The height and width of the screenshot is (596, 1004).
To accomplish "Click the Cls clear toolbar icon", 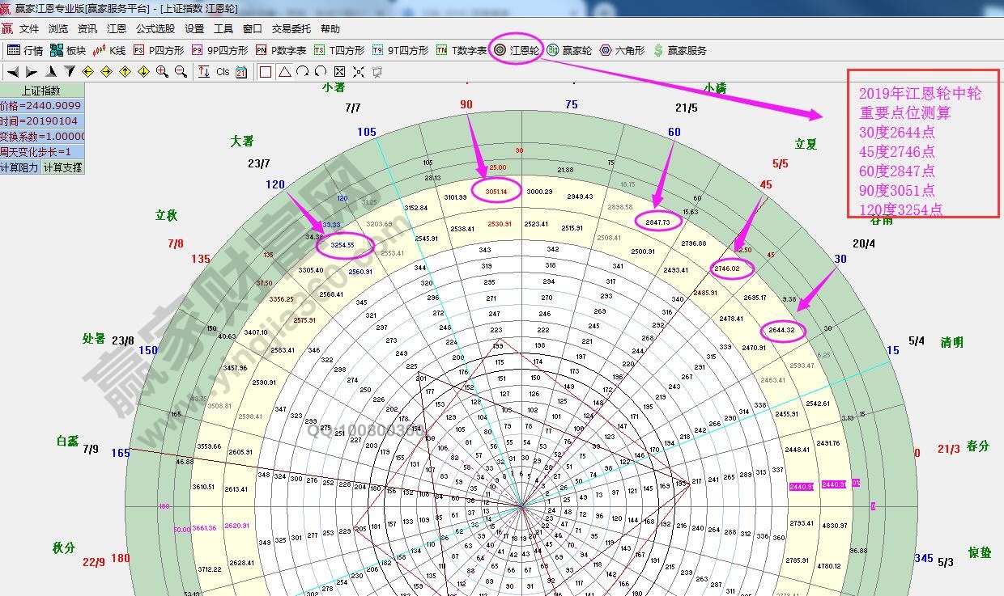I will (223, 72).
